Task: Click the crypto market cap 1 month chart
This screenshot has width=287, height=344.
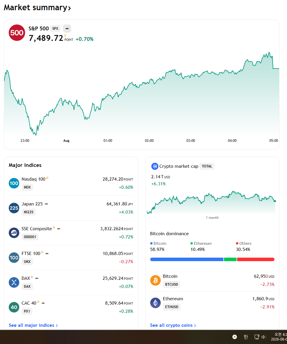Action: tap(211, 202)
